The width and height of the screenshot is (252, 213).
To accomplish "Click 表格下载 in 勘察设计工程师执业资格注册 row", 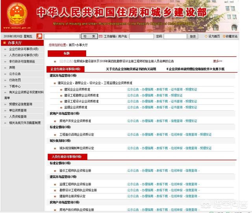I will [x=162, y=190].
